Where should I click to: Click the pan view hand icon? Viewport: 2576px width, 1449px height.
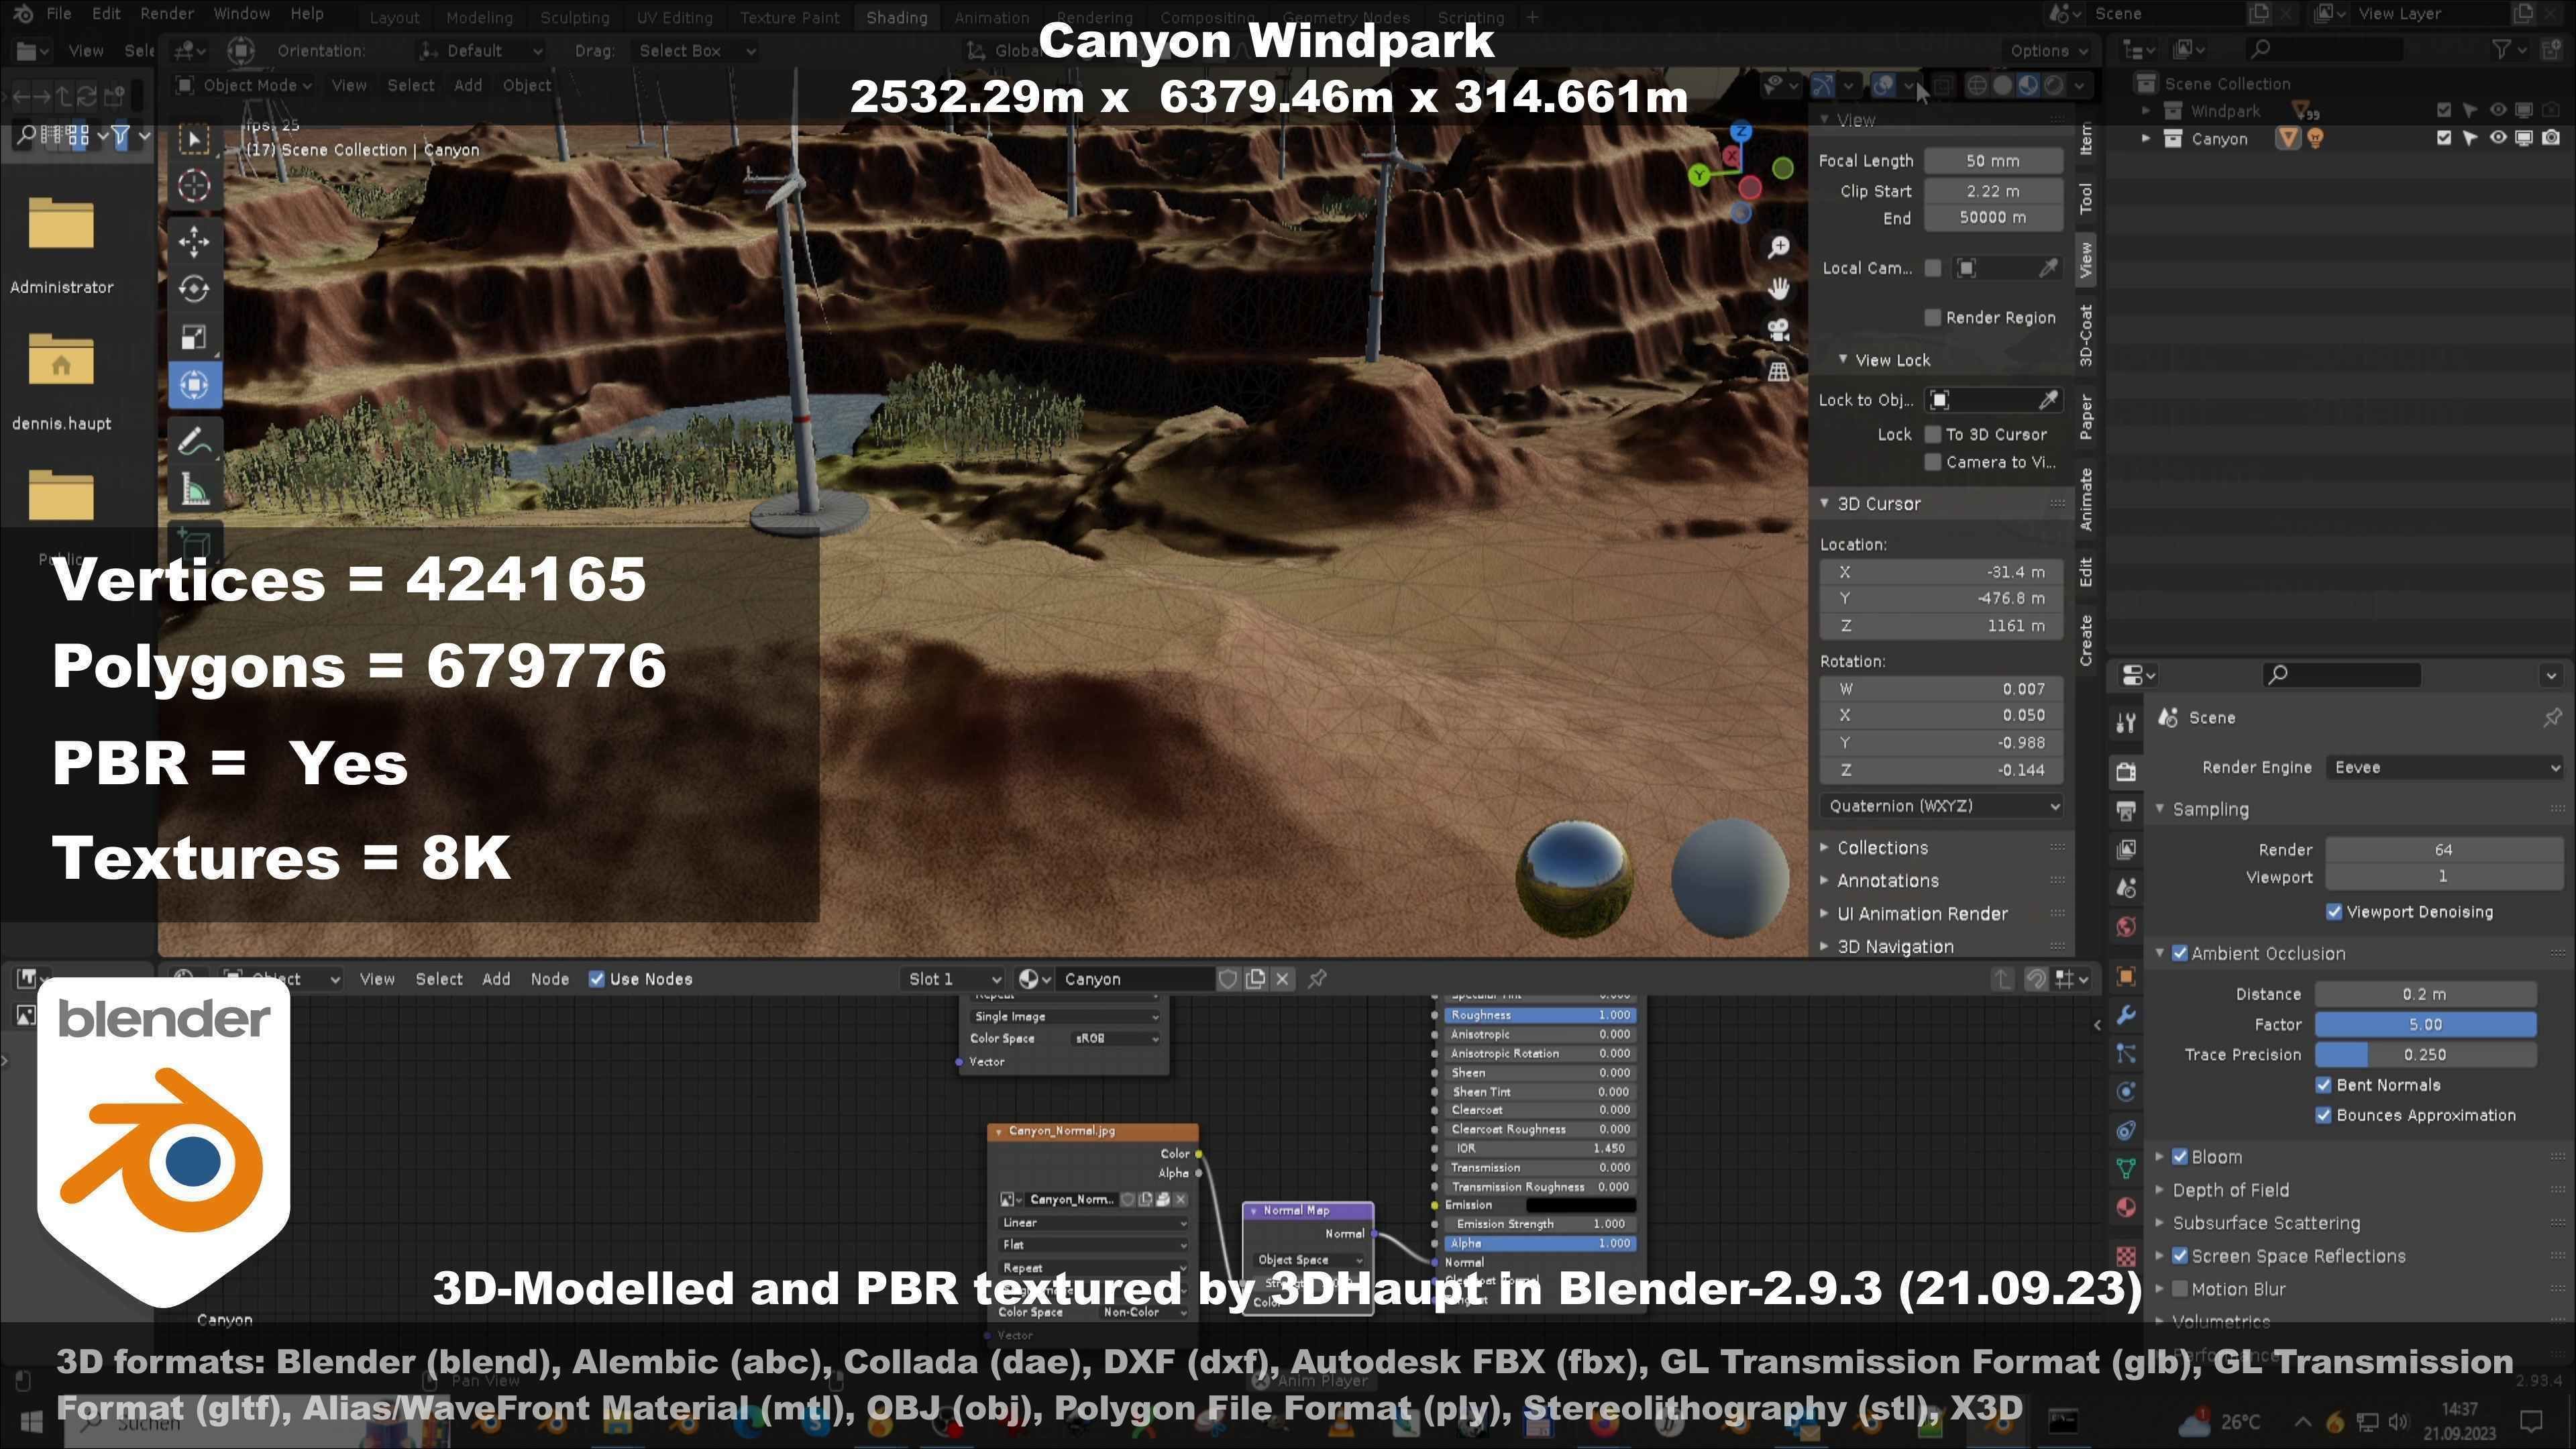(x=1778, y=289)
